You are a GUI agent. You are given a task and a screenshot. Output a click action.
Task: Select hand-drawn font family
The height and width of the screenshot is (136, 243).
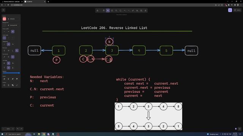tap(4, 57)
